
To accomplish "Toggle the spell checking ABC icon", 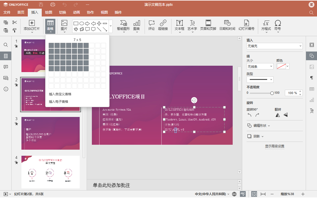I will 243,194.
